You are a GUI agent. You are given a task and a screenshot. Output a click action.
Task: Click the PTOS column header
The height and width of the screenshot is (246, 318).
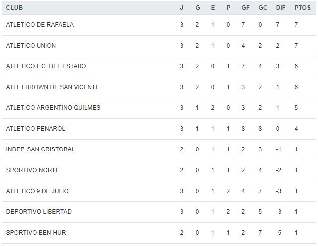pos(302,8)
